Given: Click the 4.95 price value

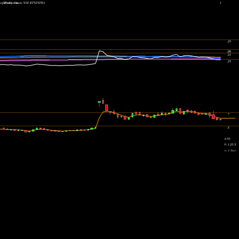Looking at the screenshot, I should tap(227, 139).
